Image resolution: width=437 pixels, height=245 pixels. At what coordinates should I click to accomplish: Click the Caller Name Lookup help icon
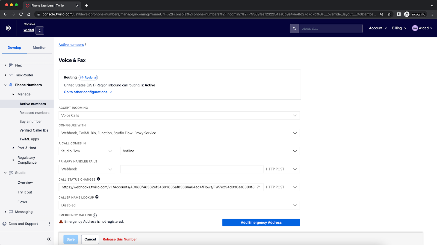97,197
